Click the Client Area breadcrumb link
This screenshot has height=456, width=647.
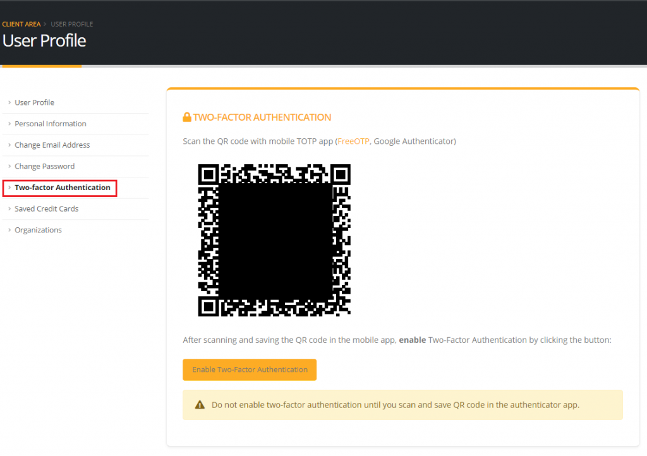21,24
